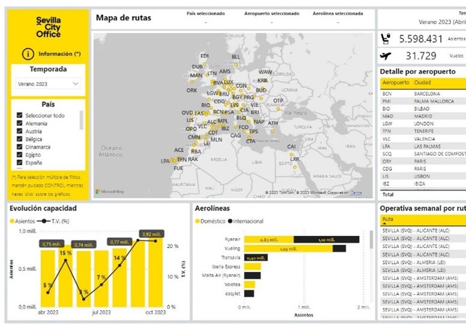
Task: Select the IBZ IBIZA table row
Action: coord(423,184)
